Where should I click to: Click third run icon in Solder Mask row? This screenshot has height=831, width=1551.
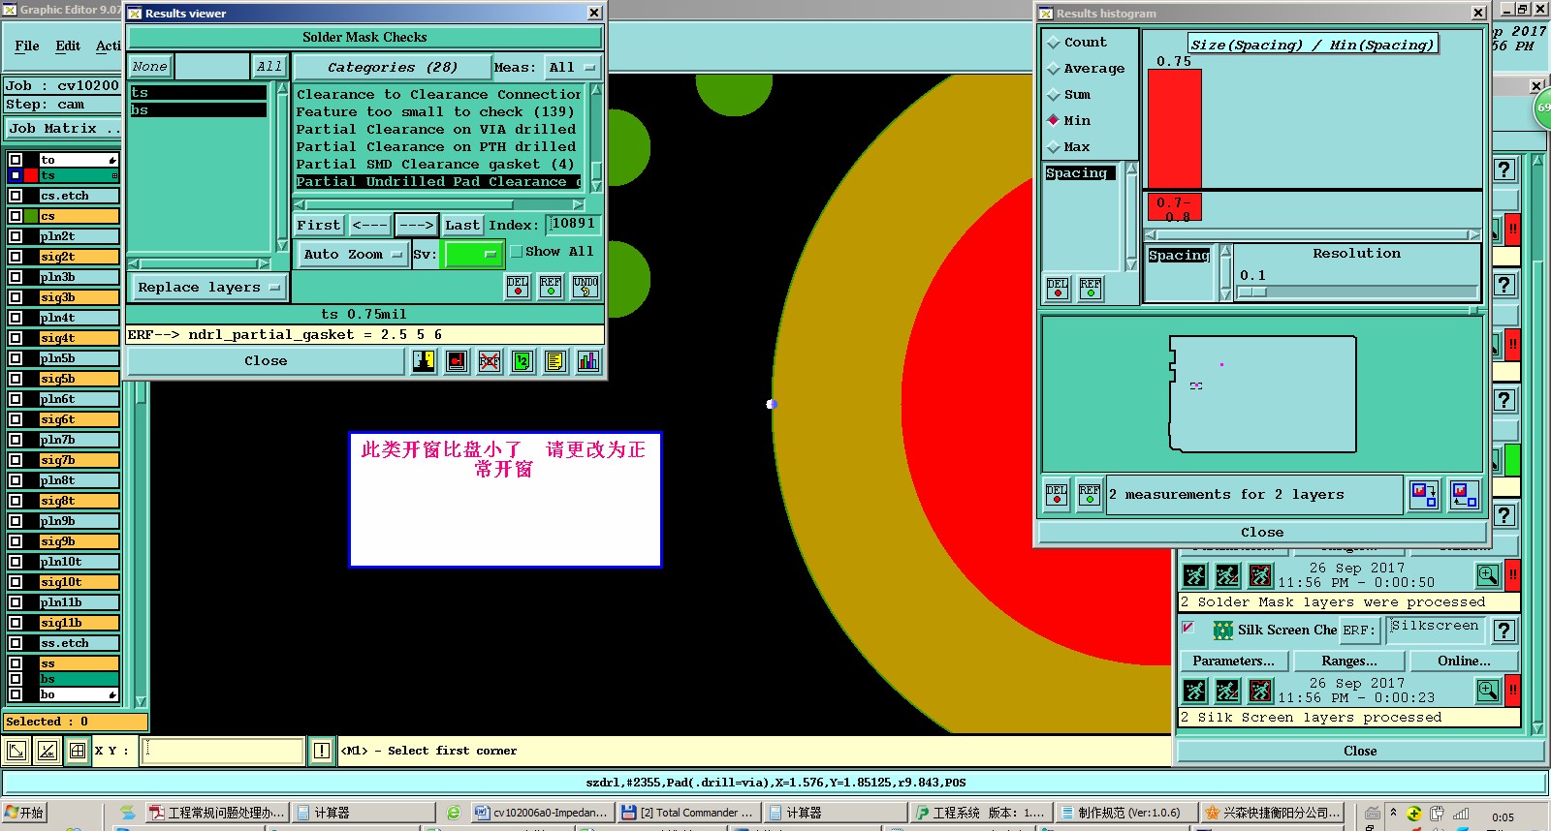pyautogui.click(x=1260, y=576)
